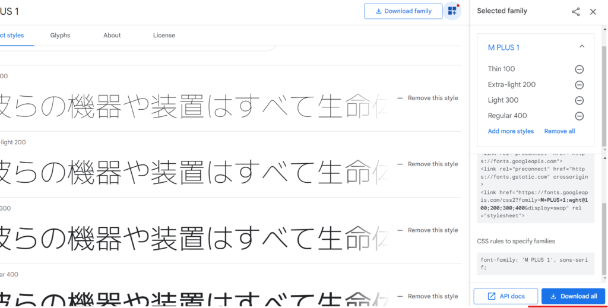This screenshot has height=308, width=608.
Task: Click the side panel vertical scrollbar
Action: click(x=604, y=97)
